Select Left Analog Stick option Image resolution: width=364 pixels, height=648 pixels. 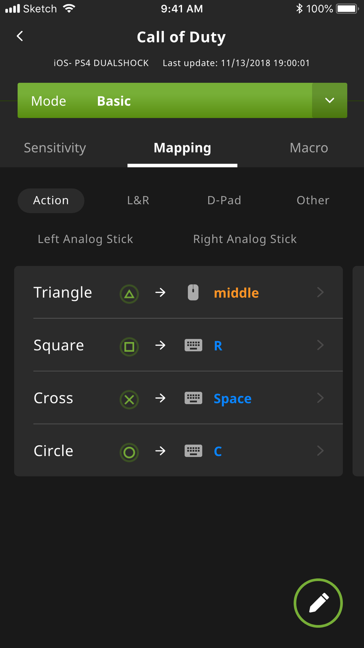tap(86, 239)
